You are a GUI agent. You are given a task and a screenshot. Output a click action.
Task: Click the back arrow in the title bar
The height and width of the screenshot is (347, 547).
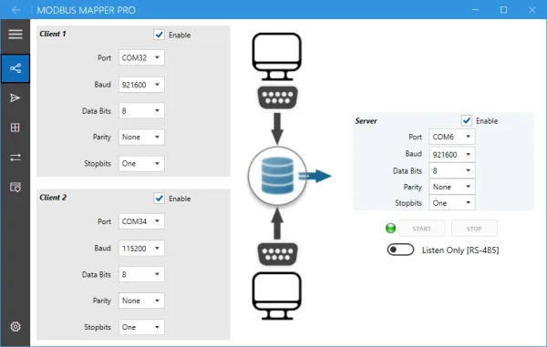15,10
